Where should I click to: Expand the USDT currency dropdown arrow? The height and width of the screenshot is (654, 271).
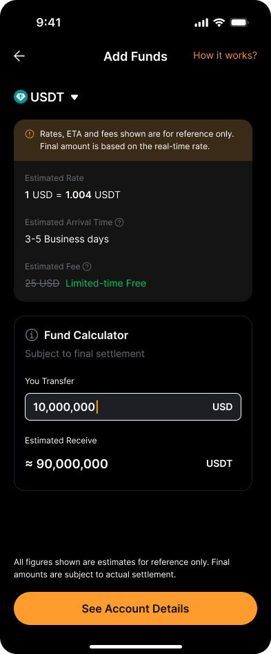[x=74, y=97]
